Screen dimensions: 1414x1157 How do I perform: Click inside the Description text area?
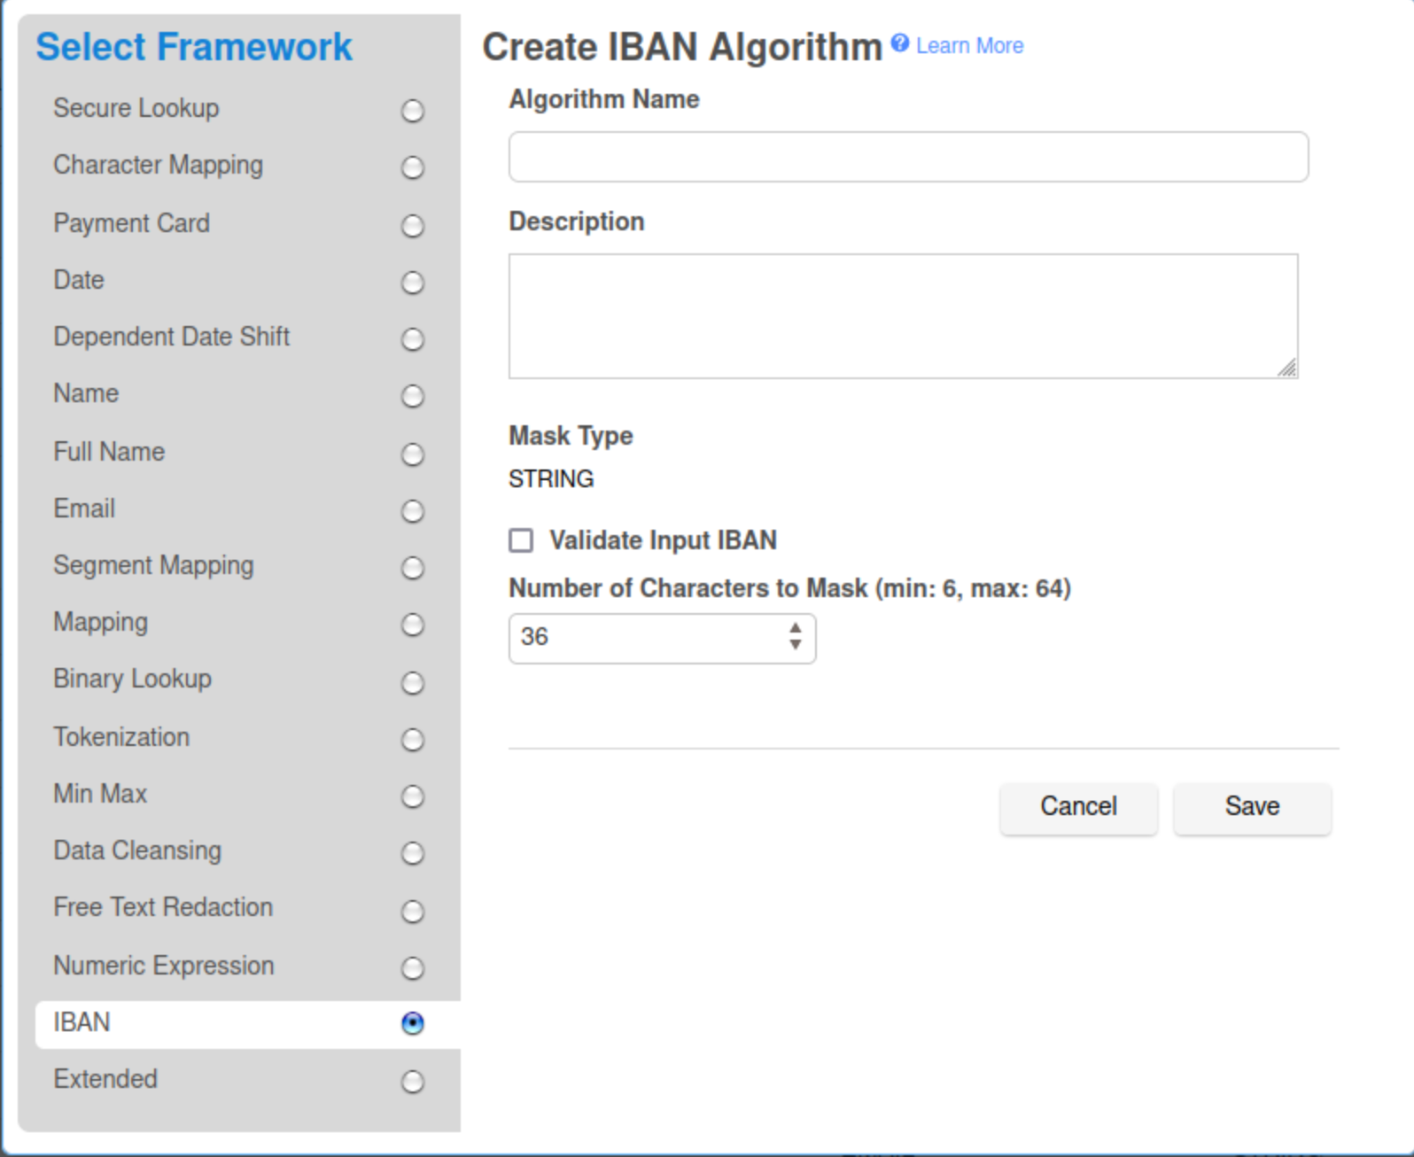click(902, 316)
